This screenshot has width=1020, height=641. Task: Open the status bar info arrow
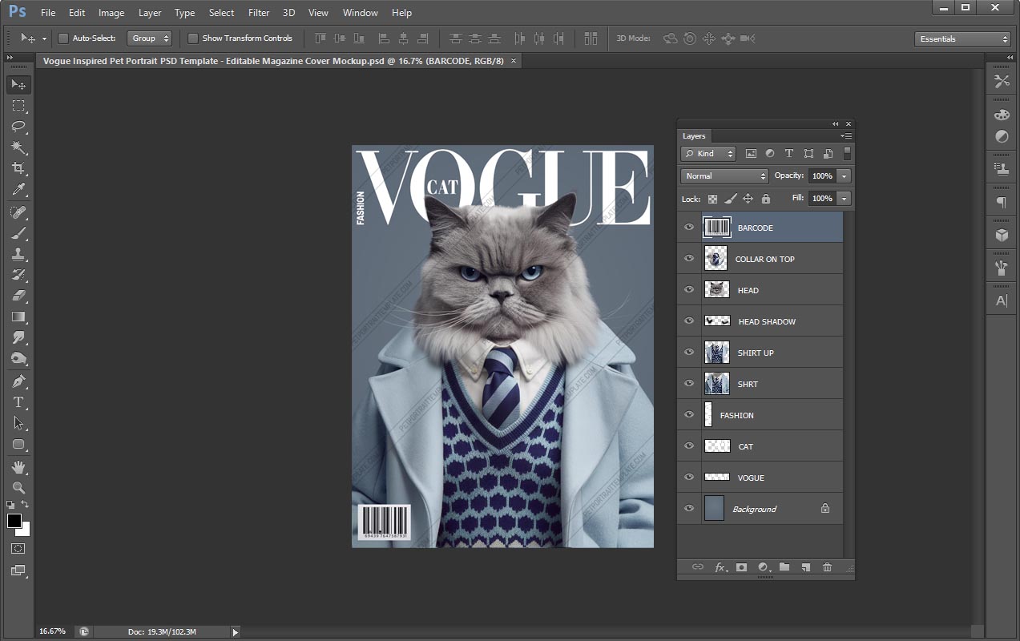(235, 632)
